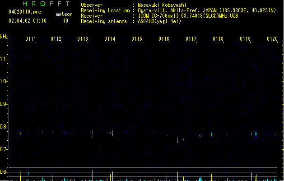This screenshot has width=284, height=181.
Task: Click the meteor echo before 0118
Action: [211, 135]
